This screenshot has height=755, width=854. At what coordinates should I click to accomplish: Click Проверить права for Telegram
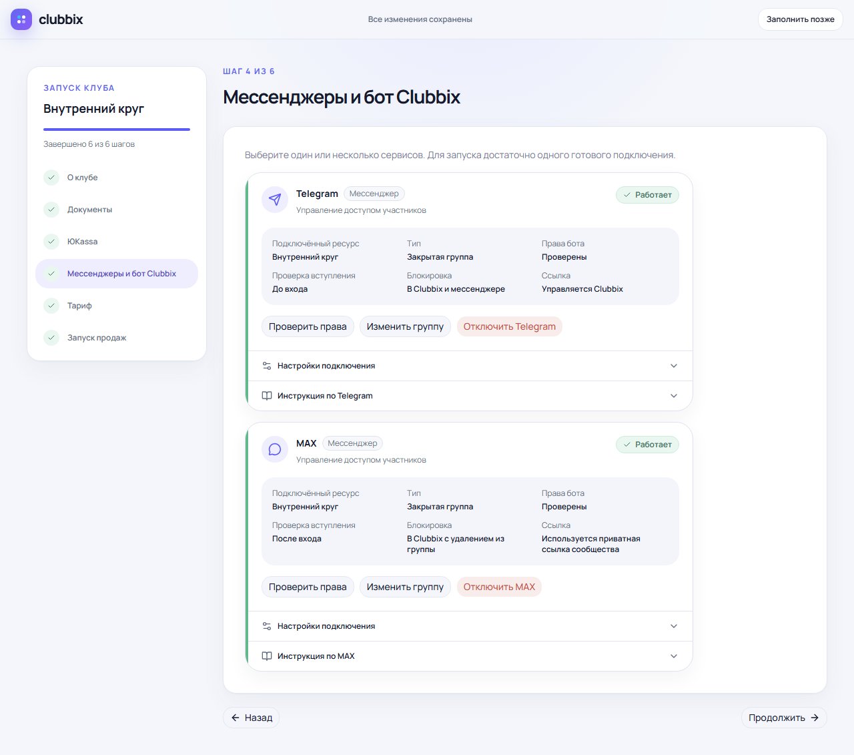[308, 326]
